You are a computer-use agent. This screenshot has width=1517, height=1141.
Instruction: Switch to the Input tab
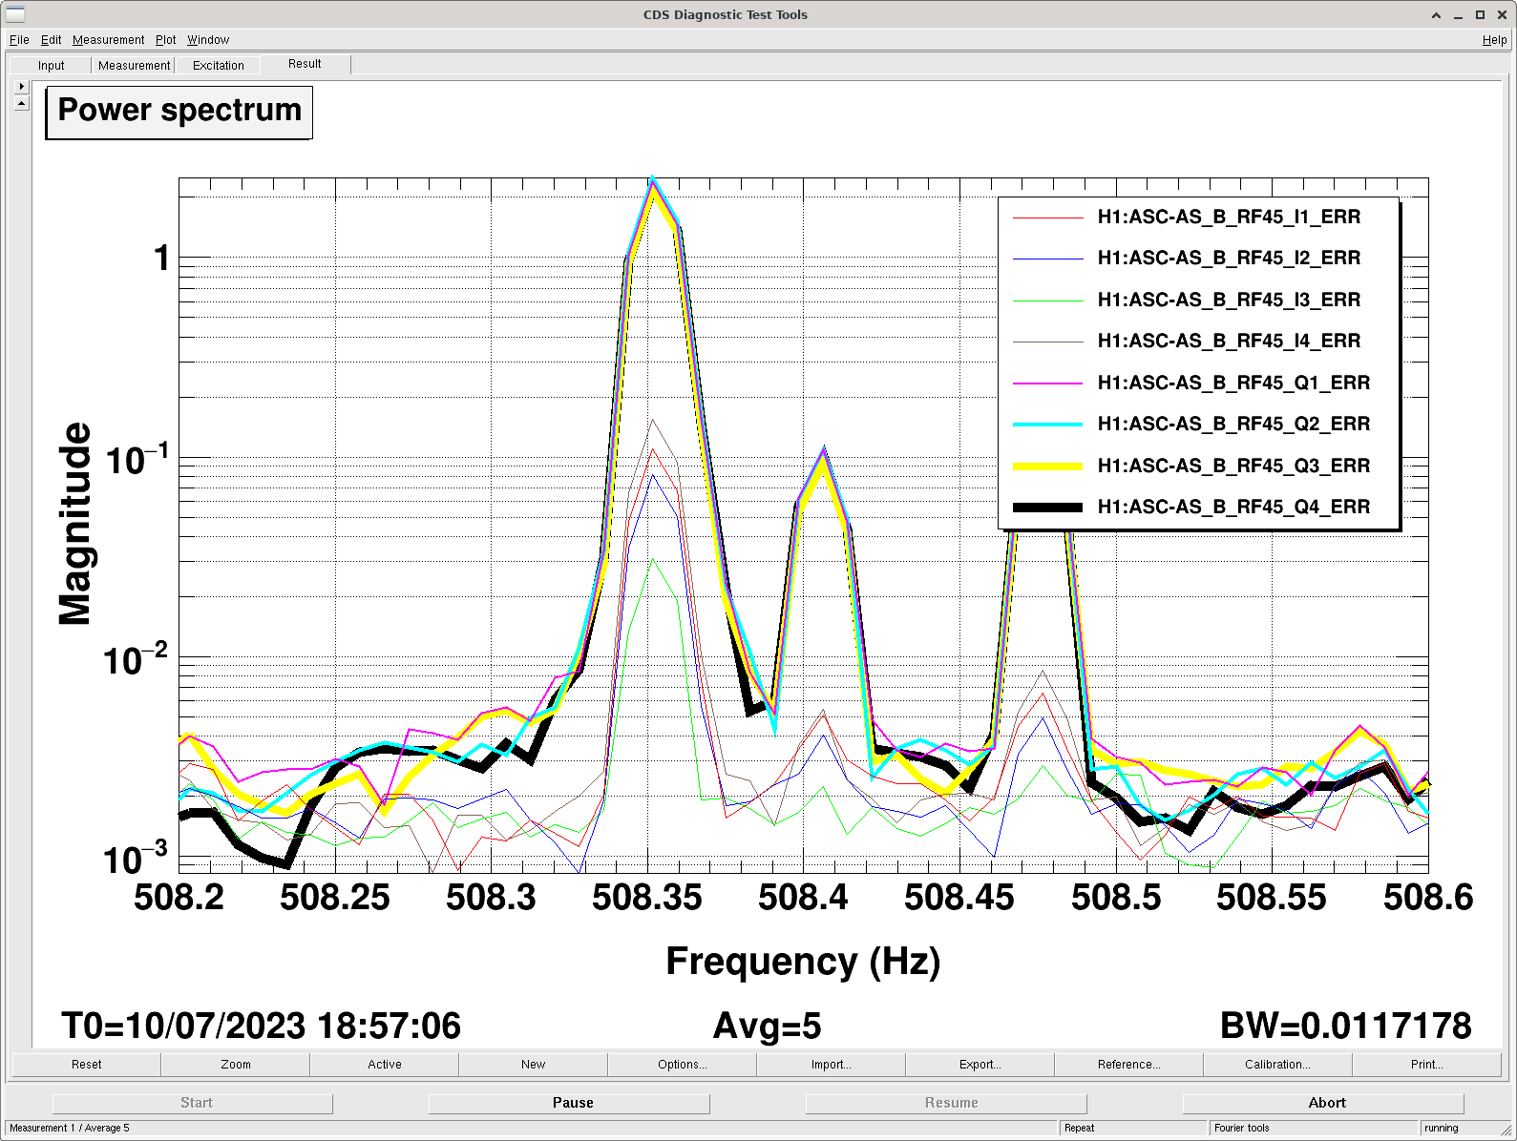click(52, 66)
